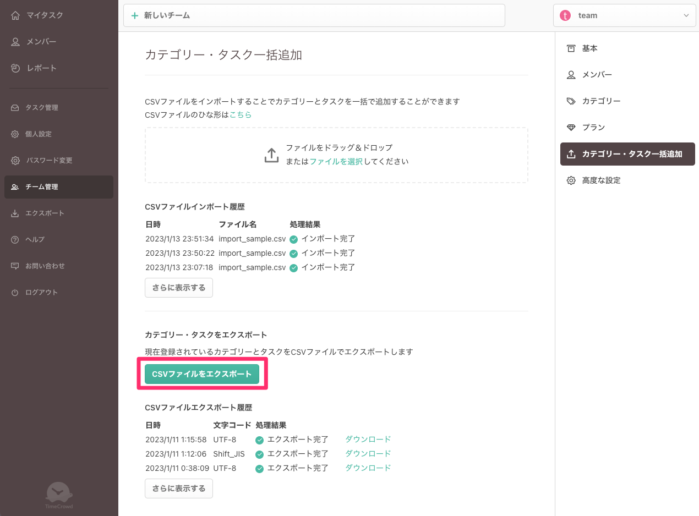The height and width of the screenshot is (516, 699).
Task: Open Reports via the pie chart icon
Action: click(x=15, y=68)
